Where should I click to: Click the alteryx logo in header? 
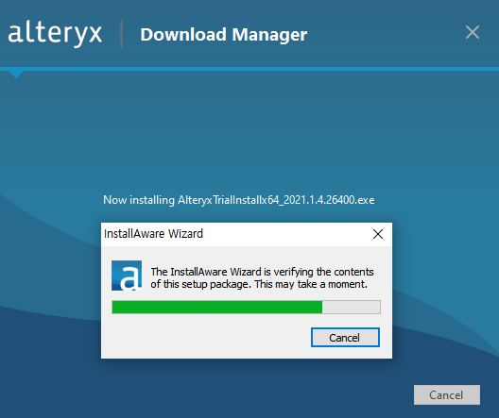click(55, 34)
